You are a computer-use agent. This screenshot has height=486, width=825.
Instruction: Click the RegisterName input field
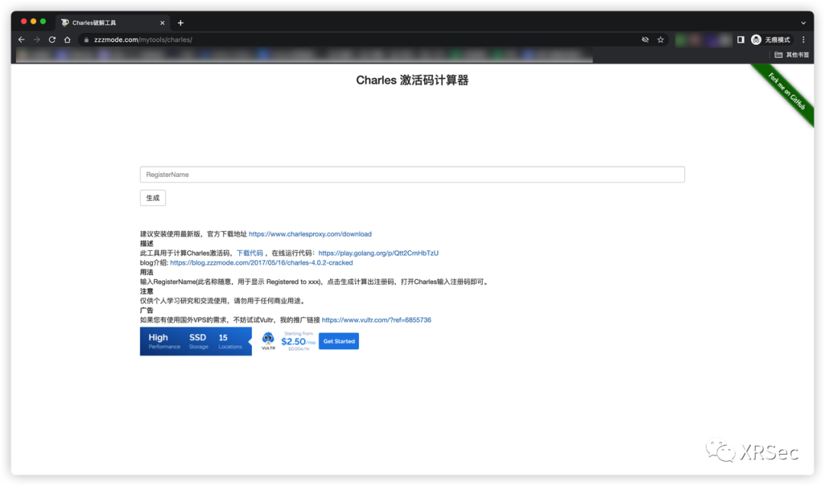pos(412,175)
